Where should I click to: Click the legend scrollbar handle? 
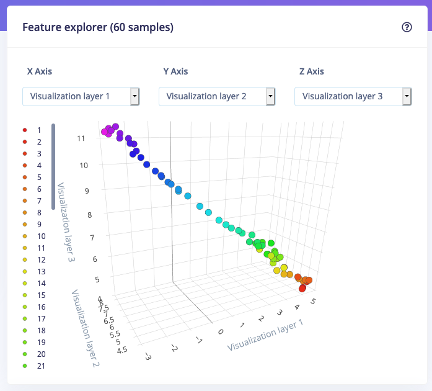53,167
